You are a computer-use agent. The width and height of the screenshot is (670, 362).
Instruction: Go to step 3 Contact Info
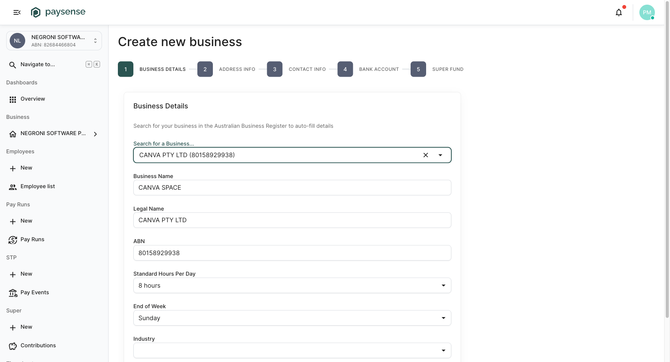pos(296,69)
